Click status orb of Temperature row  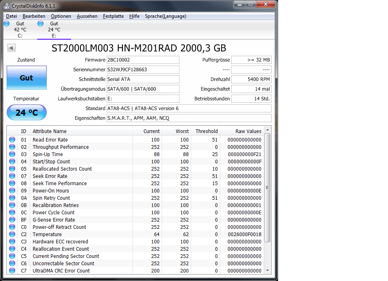[x=12, y=234]
